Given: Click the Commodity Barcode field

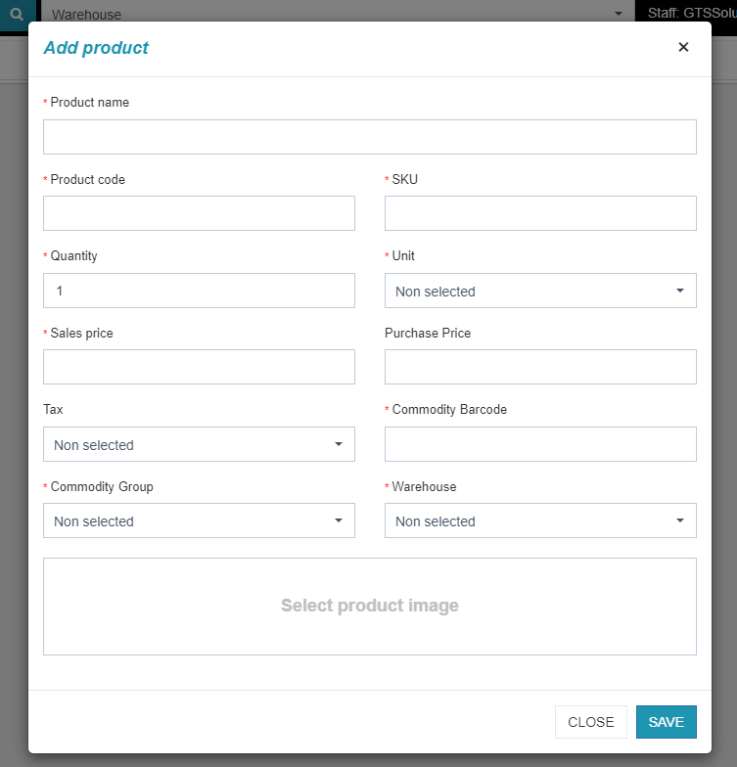Looking at the screenshot, I should [540, 444].
